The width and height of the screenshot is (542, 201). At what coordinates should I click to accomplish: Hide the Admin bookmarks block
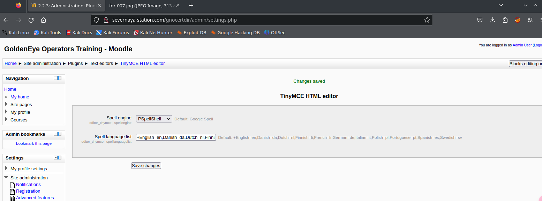[55, 134]
